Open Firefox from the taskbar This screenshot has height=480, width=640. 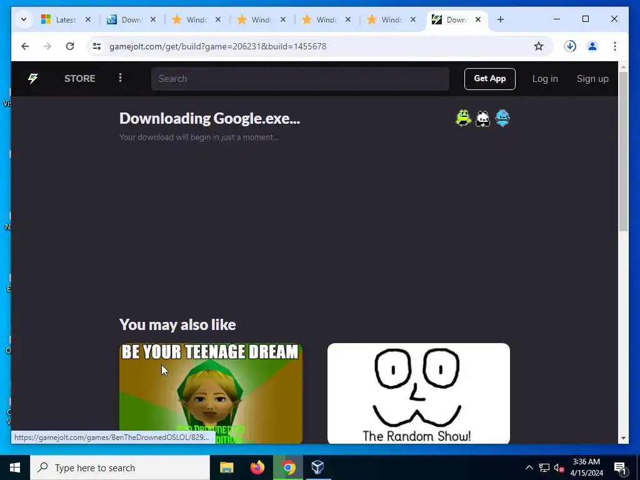257,467
